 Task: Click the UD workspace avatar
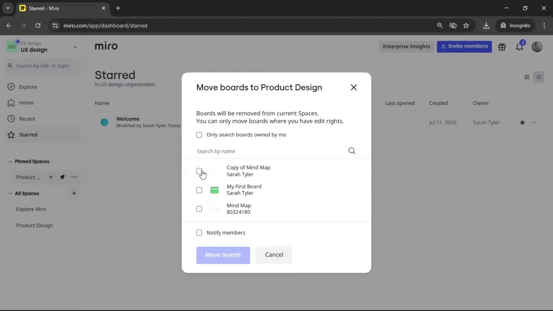point(12,47)
